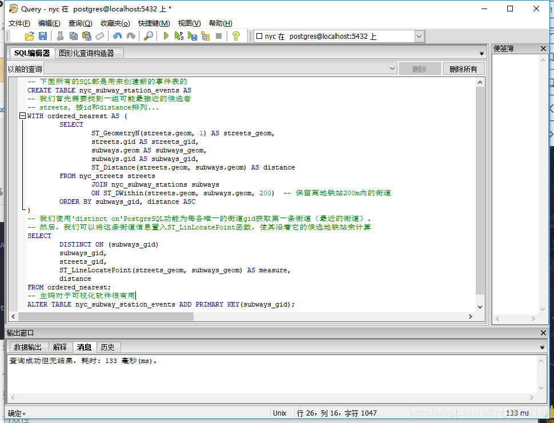
Task: Click the editor vertical scrollbar down arrow
Action: point(480,307)
